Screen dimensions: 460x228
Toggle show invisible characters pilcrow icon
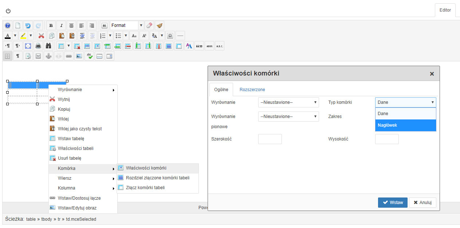pos(17,56)
